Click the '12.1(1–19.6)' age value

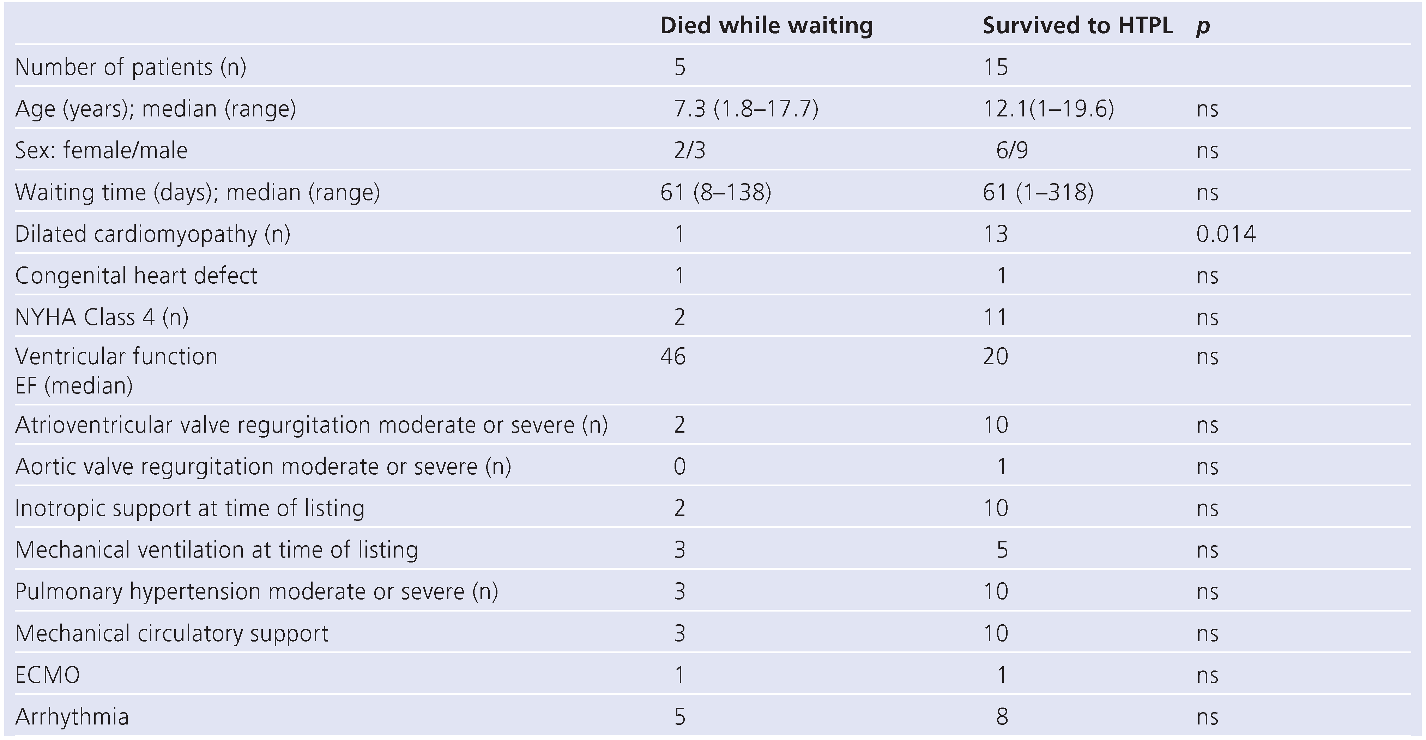1048,109
